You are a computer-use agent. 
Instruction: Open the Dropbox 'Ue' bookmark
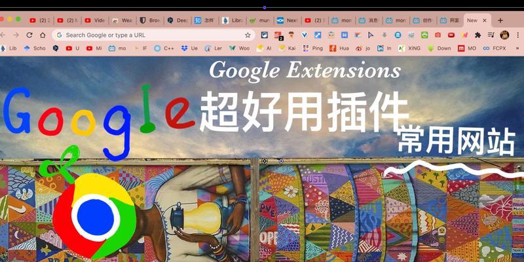pos(189,48)
